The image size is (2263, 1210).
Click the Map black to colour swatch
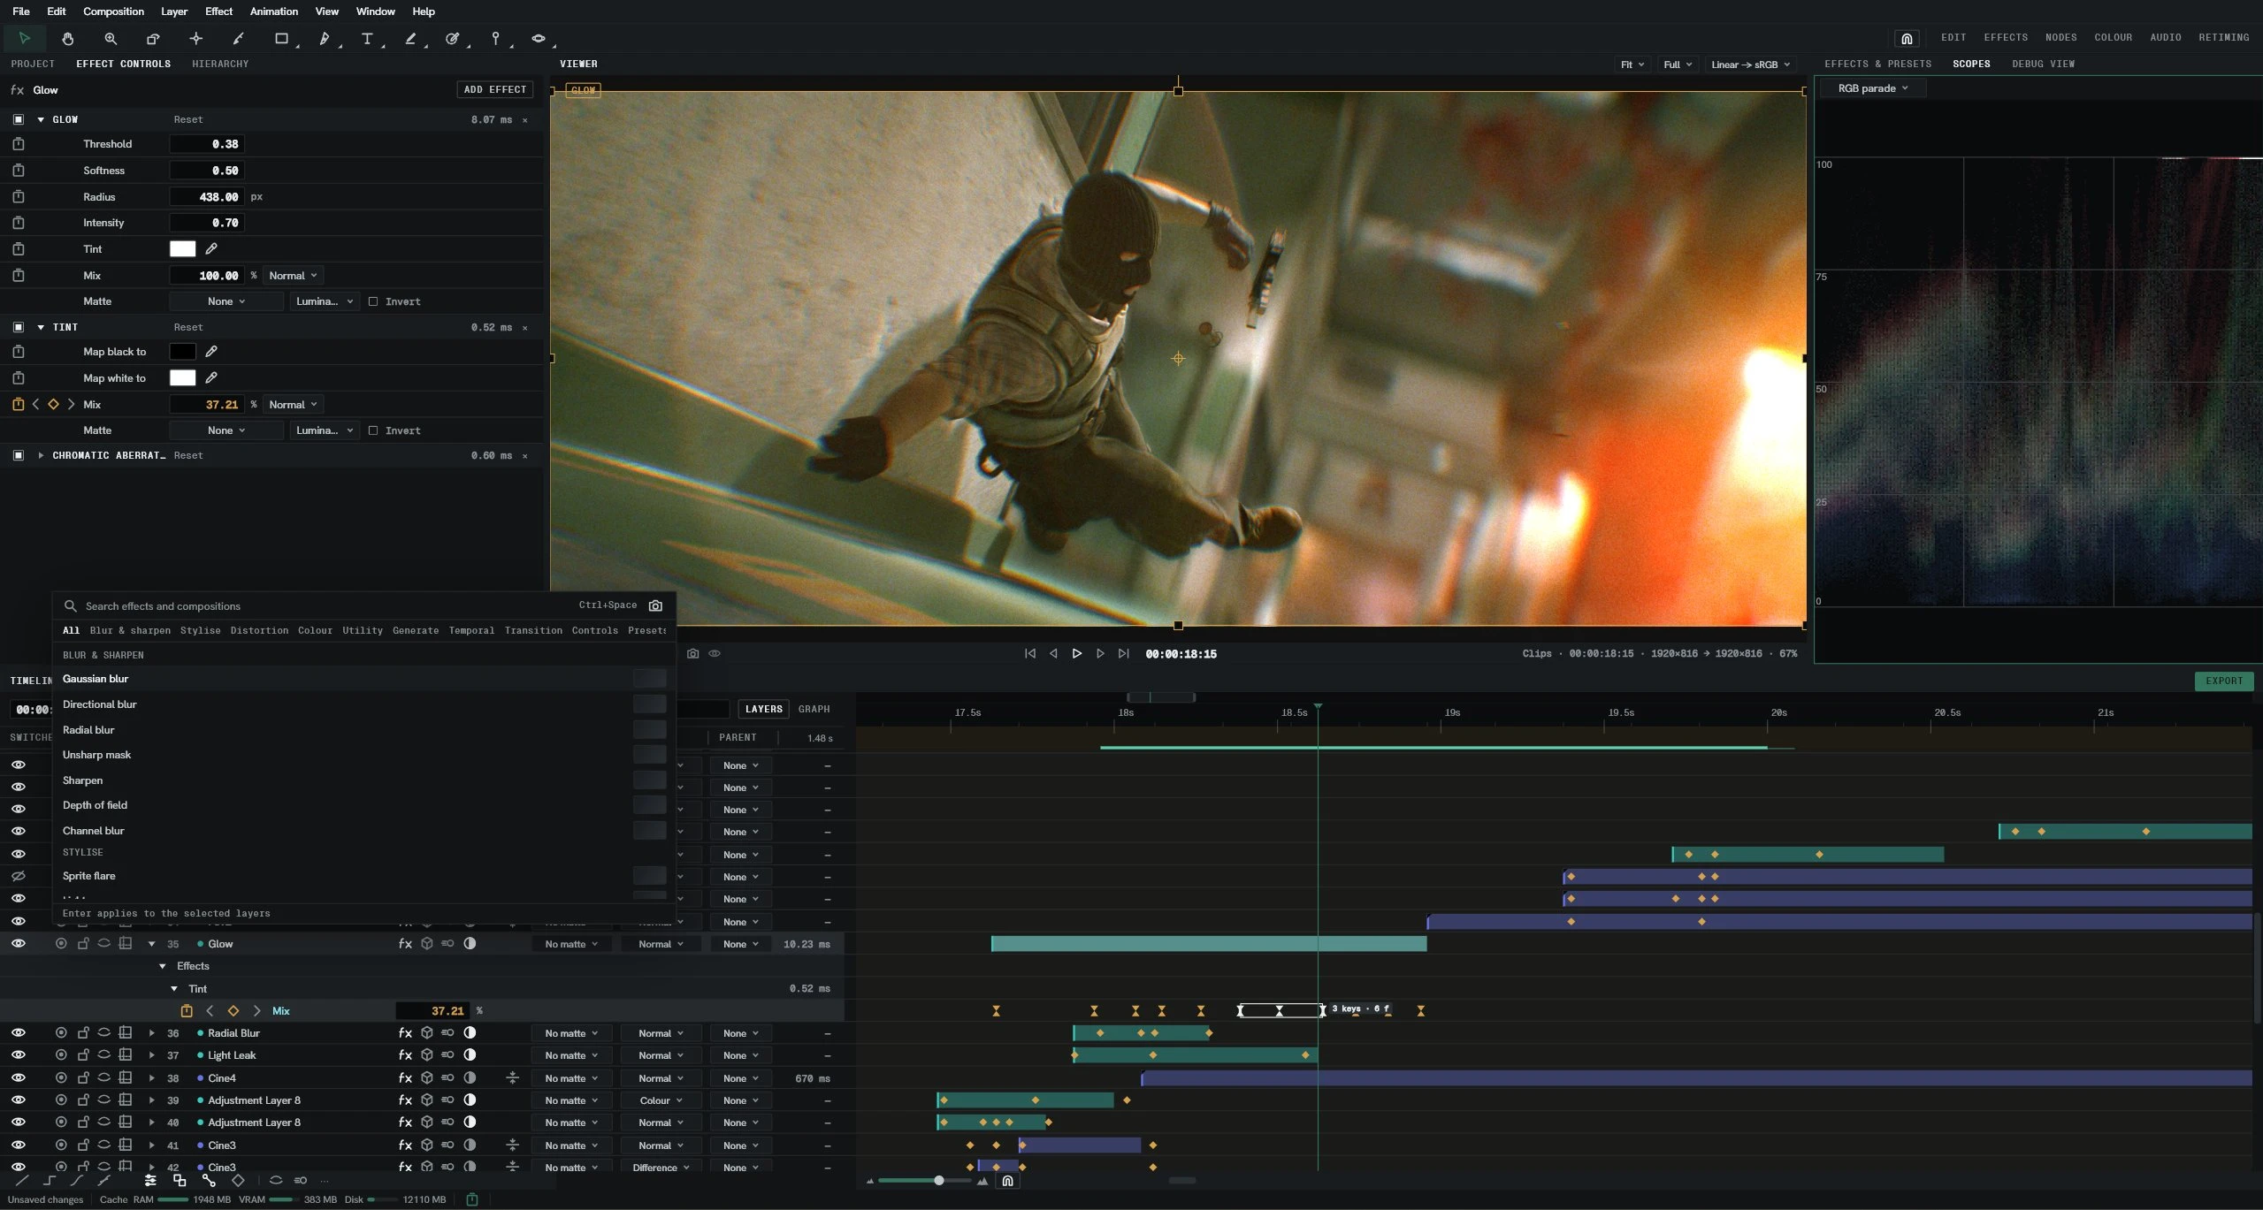click(182, 351)
